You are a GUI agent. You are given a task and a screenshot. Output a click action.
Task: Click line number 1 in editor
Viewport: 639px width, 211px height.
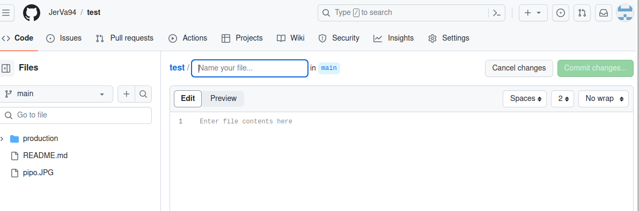(180, 122)
